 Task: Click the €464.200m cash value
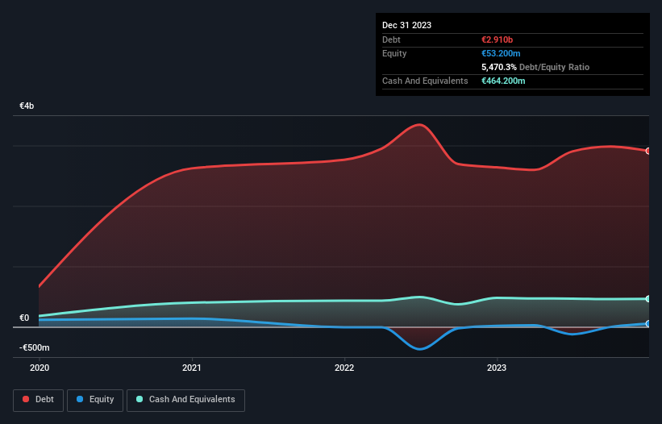pyautogui.click(x=503, y=81)
